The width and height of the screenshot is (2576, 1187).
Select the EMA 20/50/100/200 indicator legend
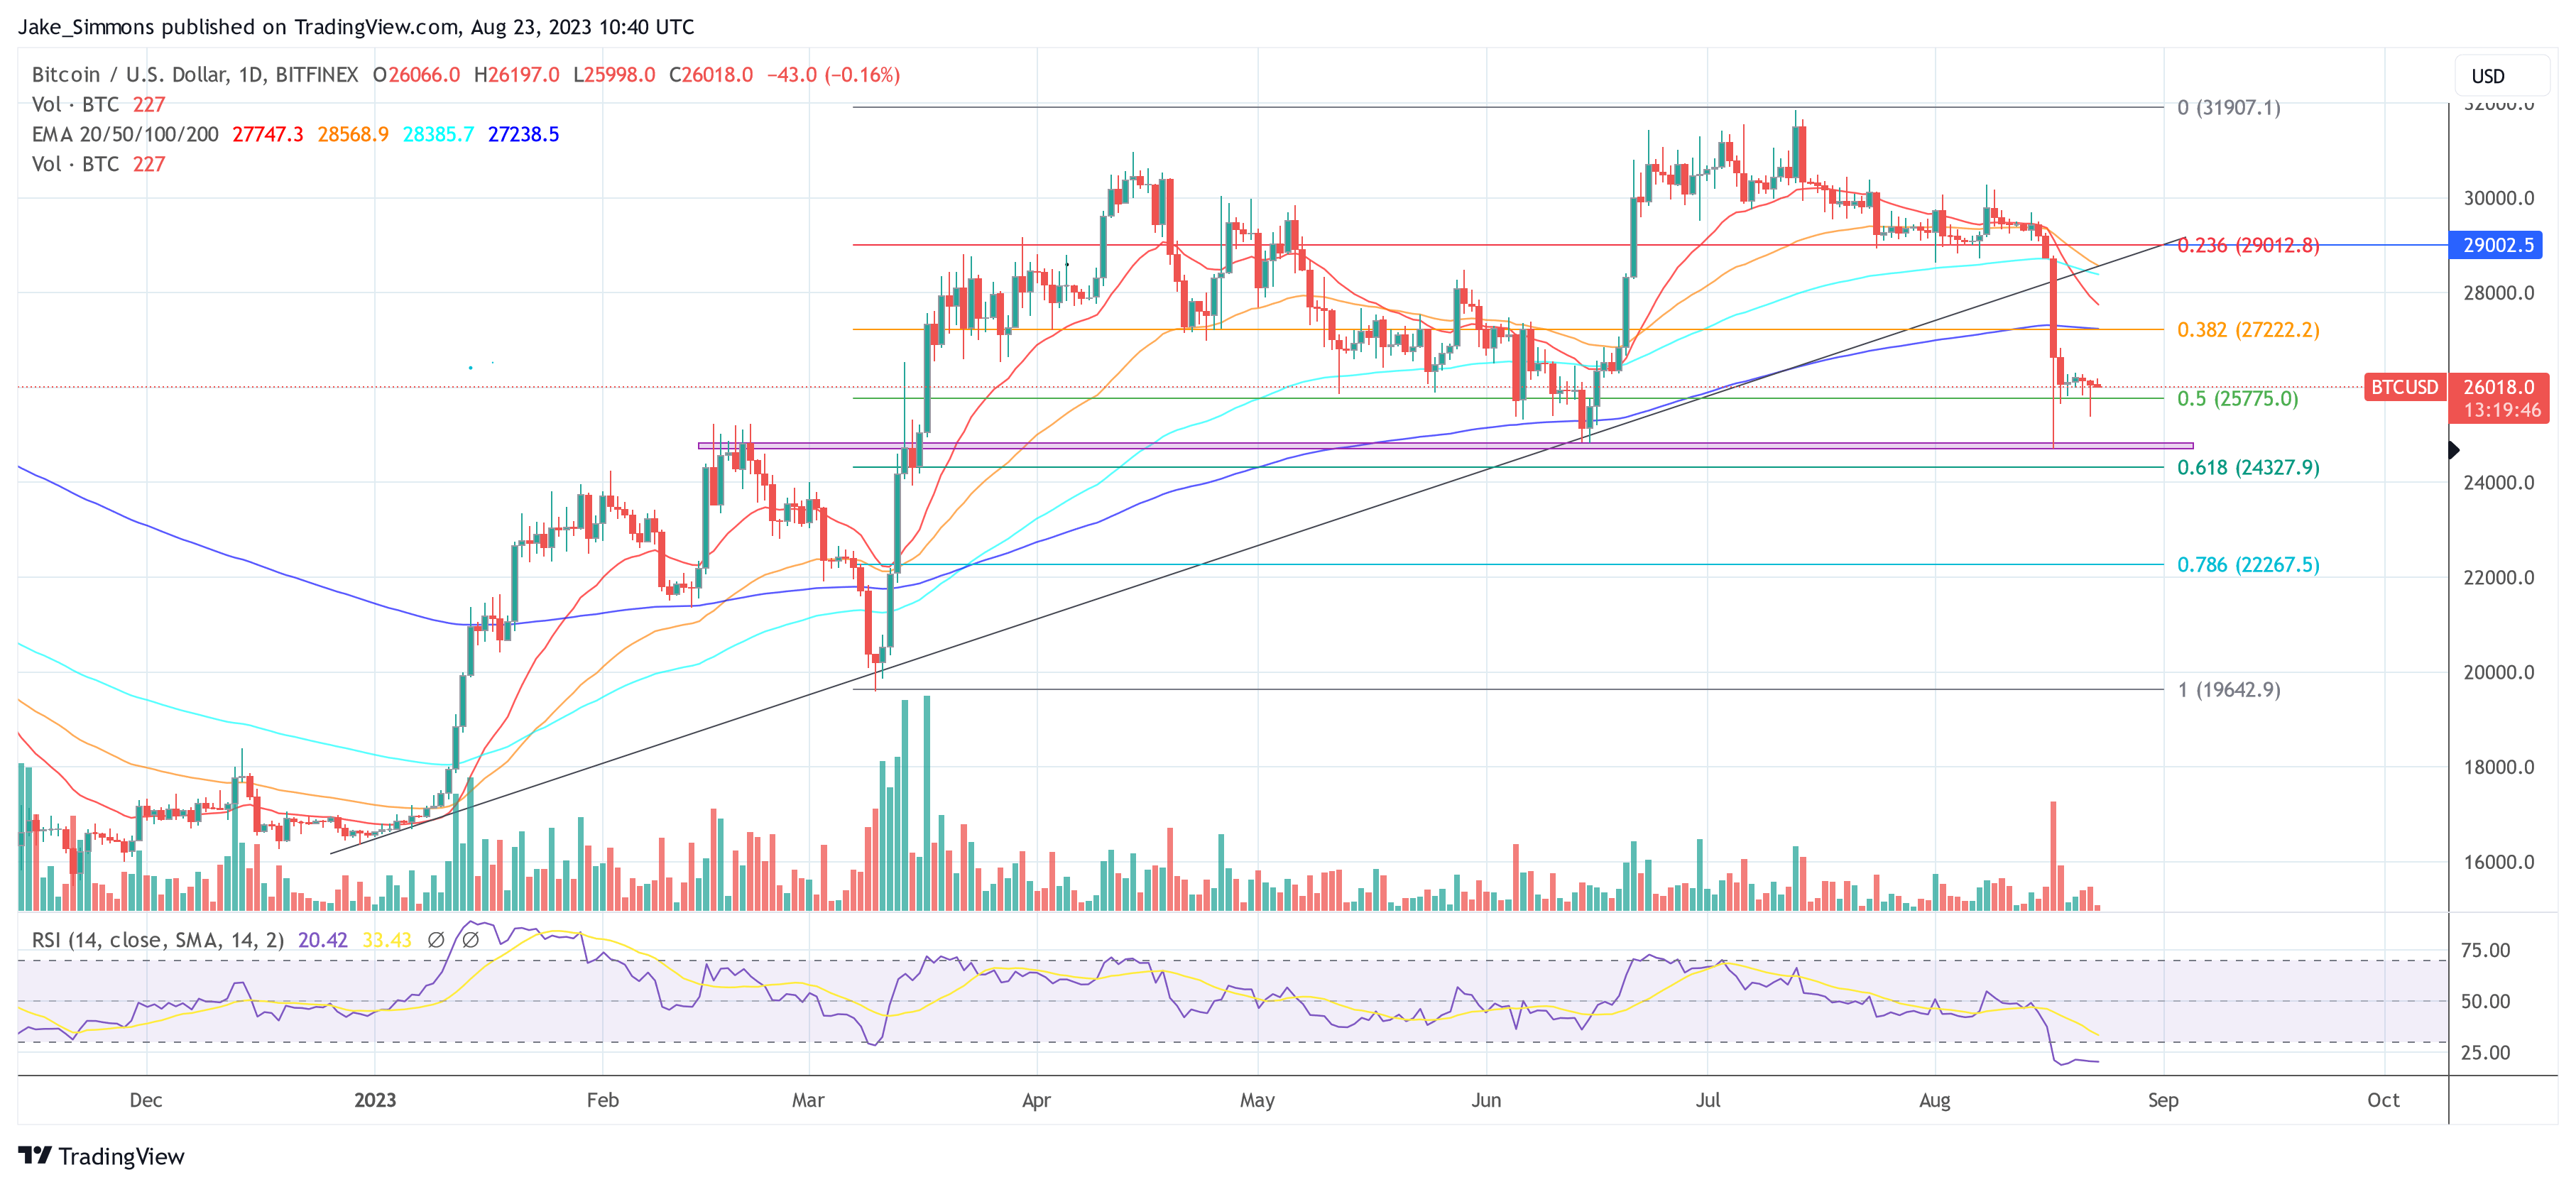(x=125, y=134)
